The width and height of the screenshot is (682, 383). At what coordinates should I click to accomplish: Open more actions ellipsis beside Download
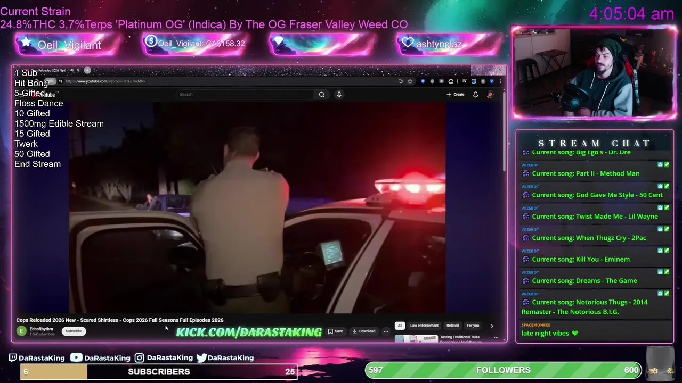point(386,331)
